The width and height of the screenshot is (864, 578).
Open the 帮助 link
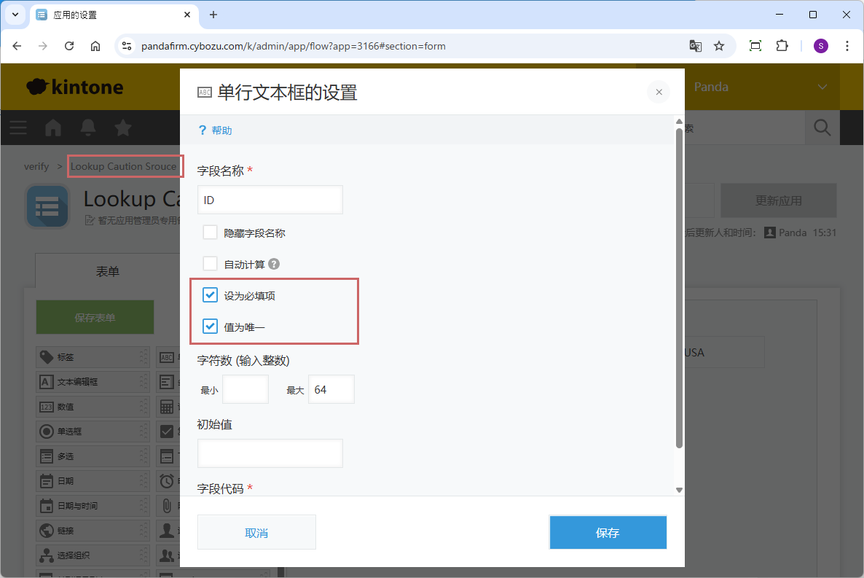tap(221, 130)
